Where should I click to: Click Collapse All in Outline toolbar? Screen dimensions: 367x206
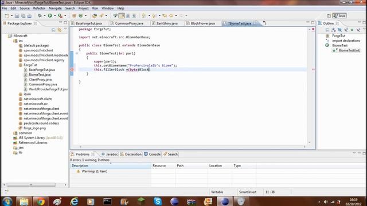327,30
